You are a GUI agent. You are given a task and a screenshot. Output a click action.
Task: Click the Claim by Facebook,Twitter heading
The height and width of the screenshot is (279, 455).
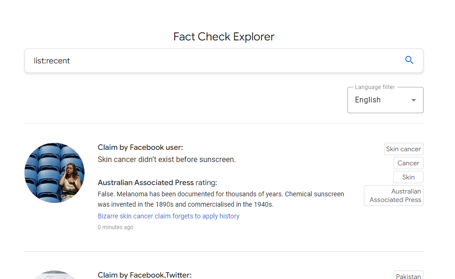[x=145, y=275]
